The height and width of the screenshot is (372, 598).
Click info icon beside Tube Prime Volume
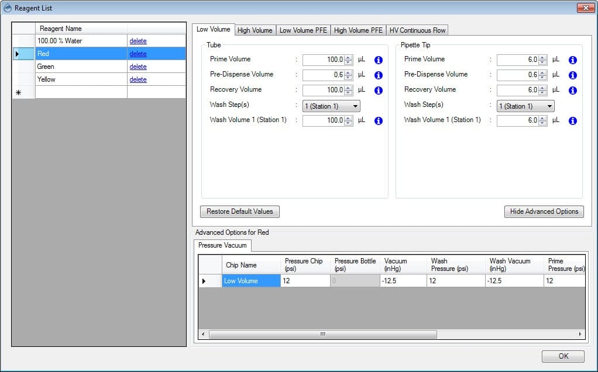click(x=378, y=60)
